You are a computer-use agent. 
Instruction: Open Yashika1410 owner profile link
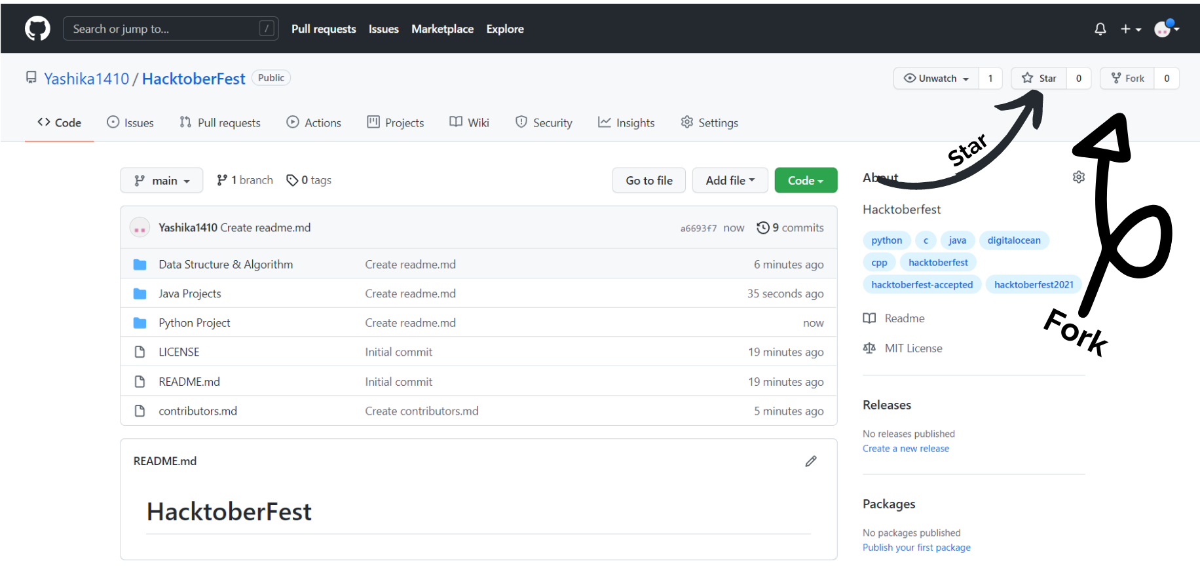pyautogui.click(x=86, y=79)
